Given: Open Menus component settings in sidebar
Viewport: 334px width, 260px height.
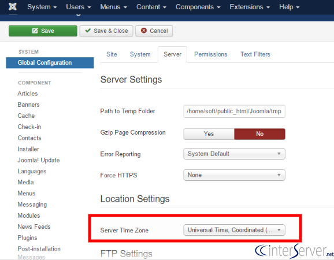Looking at the screenshot, I should (x=27, y=193).
